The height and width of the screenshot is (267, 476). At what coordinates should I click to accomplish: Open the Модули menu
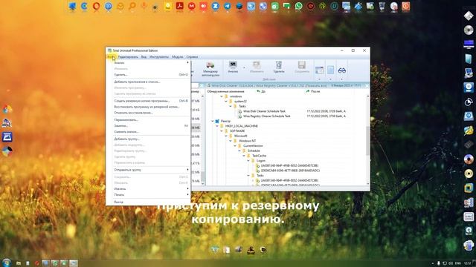(x=178, y=57)
